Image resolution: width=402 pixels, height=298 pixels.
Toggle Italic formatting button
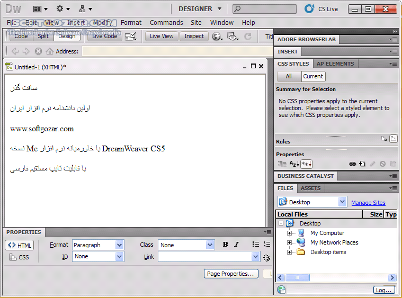click(x=236, y=245)
